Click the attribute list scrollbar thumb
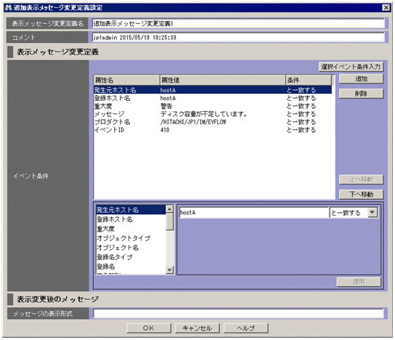This screenshot has width=395, height=340. click(x=170, y=222)
